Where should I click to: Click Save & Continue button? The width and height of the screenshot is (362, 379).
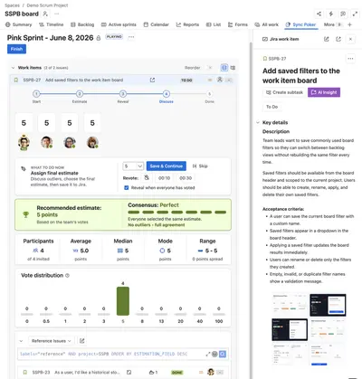(167, 166)
